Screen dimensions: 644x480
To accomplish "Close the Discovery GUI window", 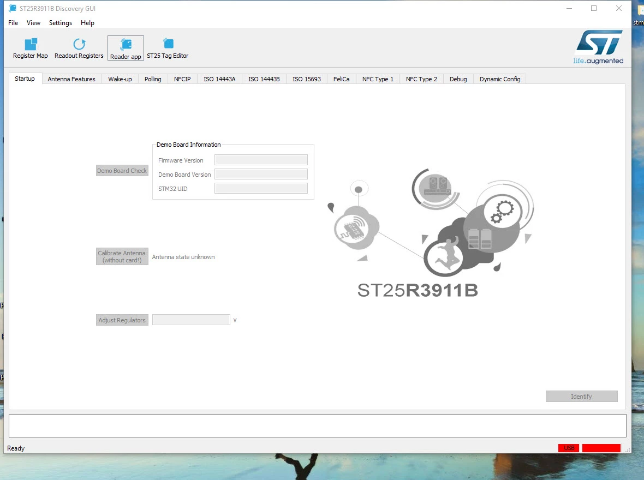I will pyautogui.click(x=619, y=8).
